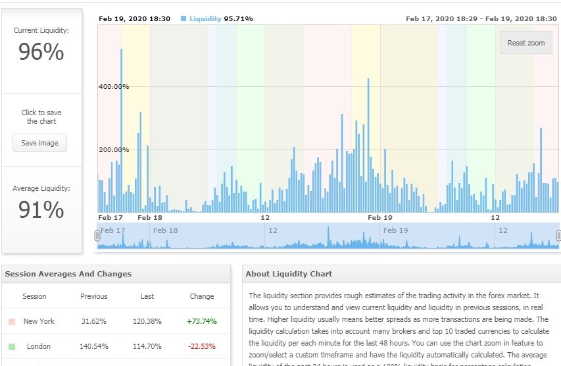The width and height of the screenshot is (561, 366).
Task: Click the Feb 18 label in navigator
Action: 164,230
